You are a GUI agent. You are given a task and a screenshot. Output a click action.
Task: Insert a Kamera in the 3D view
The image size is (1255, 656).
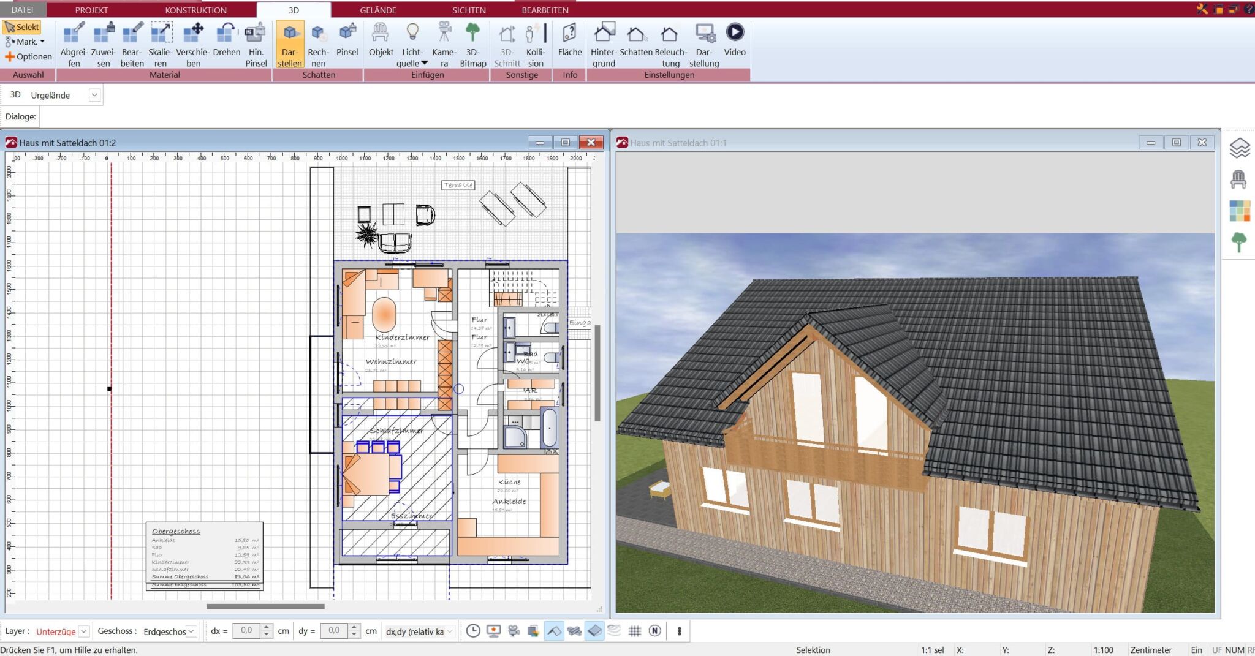coord(444,44)
